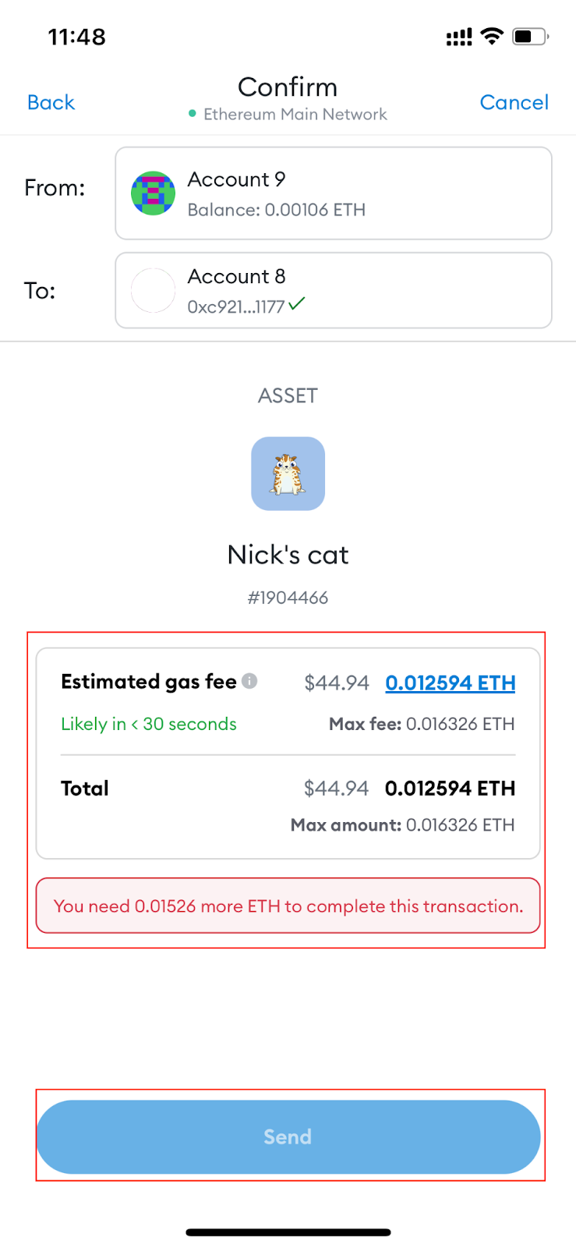Tap the cellular signal bars icon
Viewport: 576px width, 1248px height.
(459, 37)
